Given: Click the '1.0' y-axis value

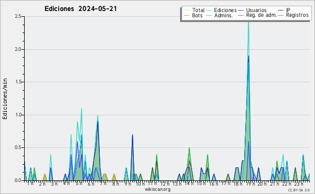Looking at the screenshot, I should pyautogui.click(x=18, y=115).
